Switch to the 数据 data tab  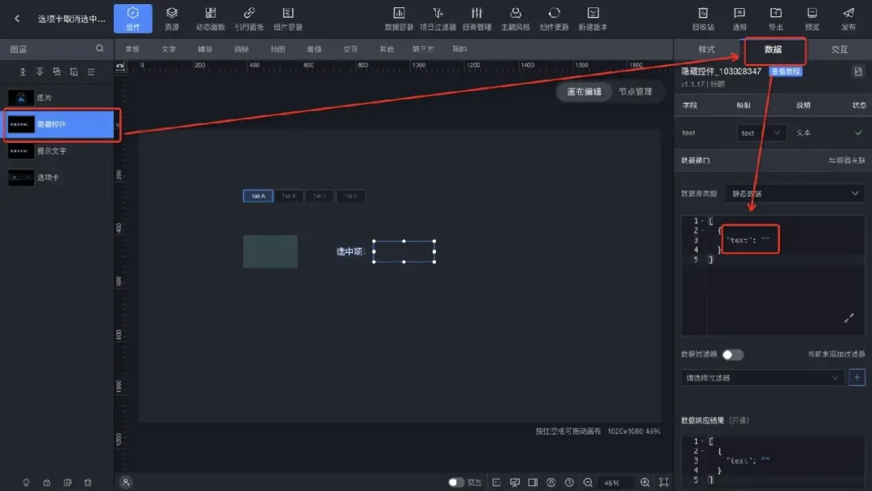773,49
